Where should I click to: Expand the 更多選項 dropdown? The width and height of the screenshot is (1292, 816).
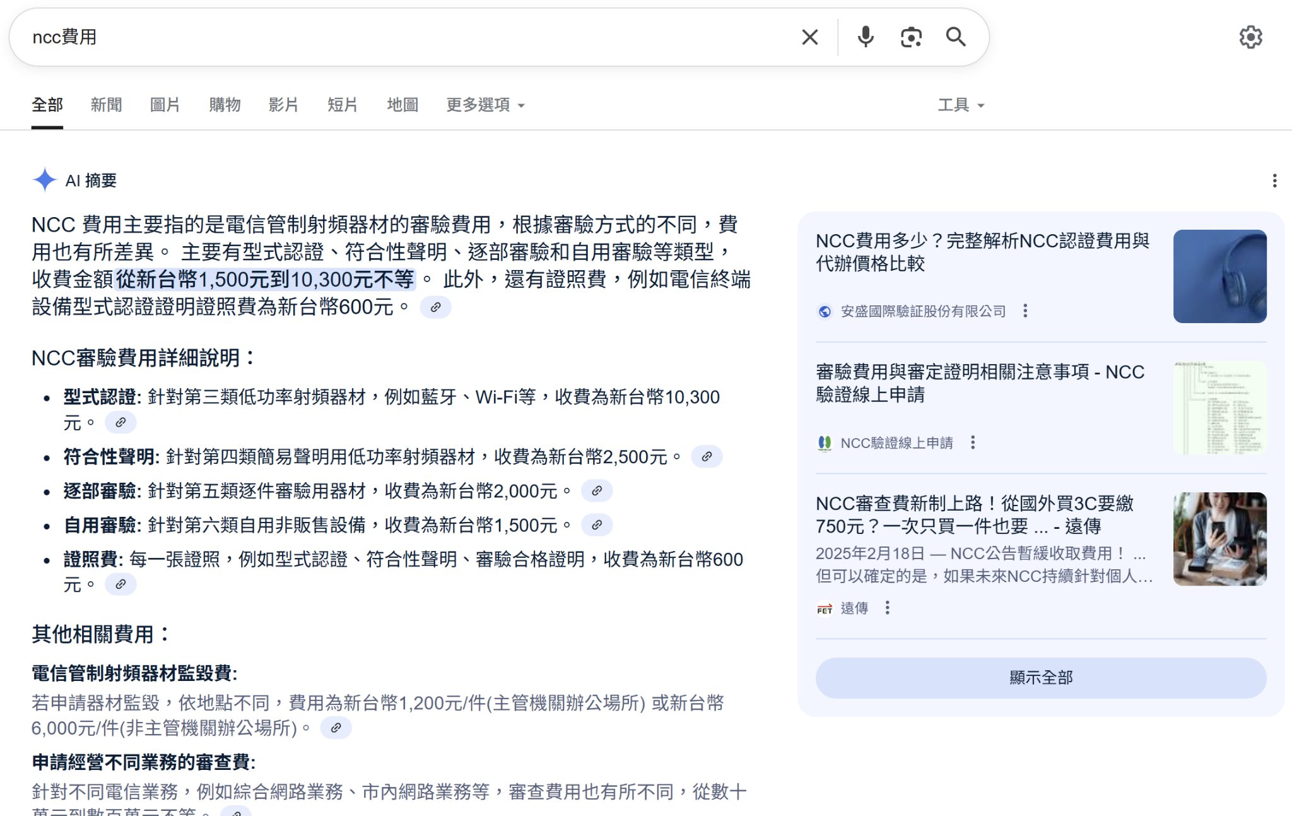485,105
